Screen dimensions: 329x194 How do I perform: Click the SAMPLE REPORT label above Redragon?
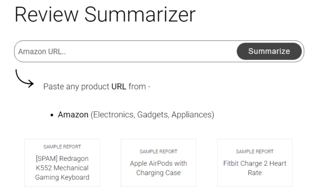[62, 147]
